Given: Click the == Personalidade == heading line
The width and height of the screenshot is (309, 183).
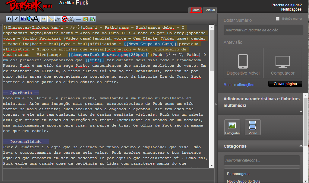Looking at the screenshot, I should pos(26,142).
